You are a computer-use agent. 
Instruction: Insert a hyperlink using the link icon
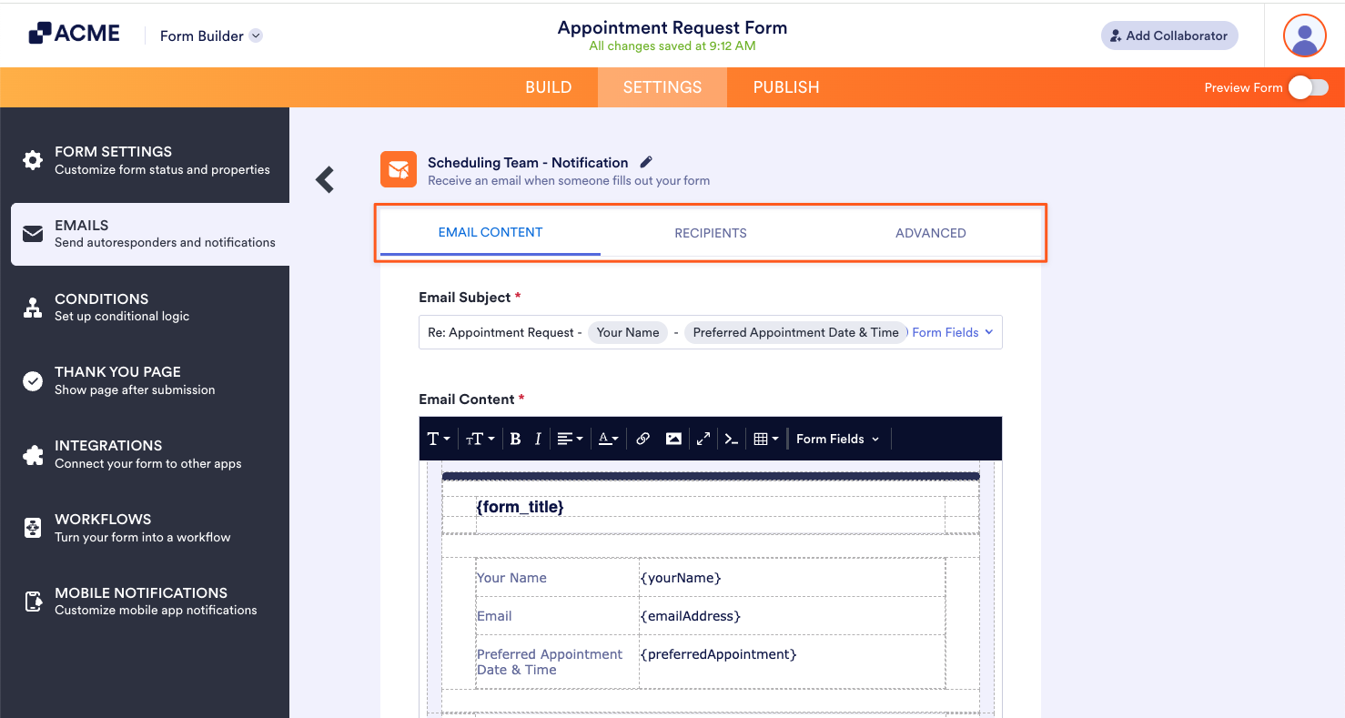642,439
